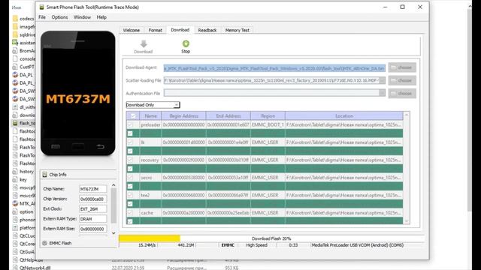The height and width of the screenshot is (270, 481).
Task: Select the console file icon in Explorer
Action: coord(15,58)
